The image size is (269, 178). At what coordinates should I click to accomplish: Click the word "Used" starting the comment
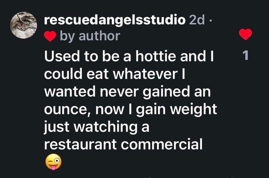62,56
